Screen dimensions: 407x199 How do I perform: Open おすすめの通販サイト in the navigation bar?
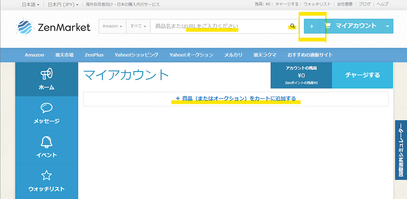coord(310,55)
